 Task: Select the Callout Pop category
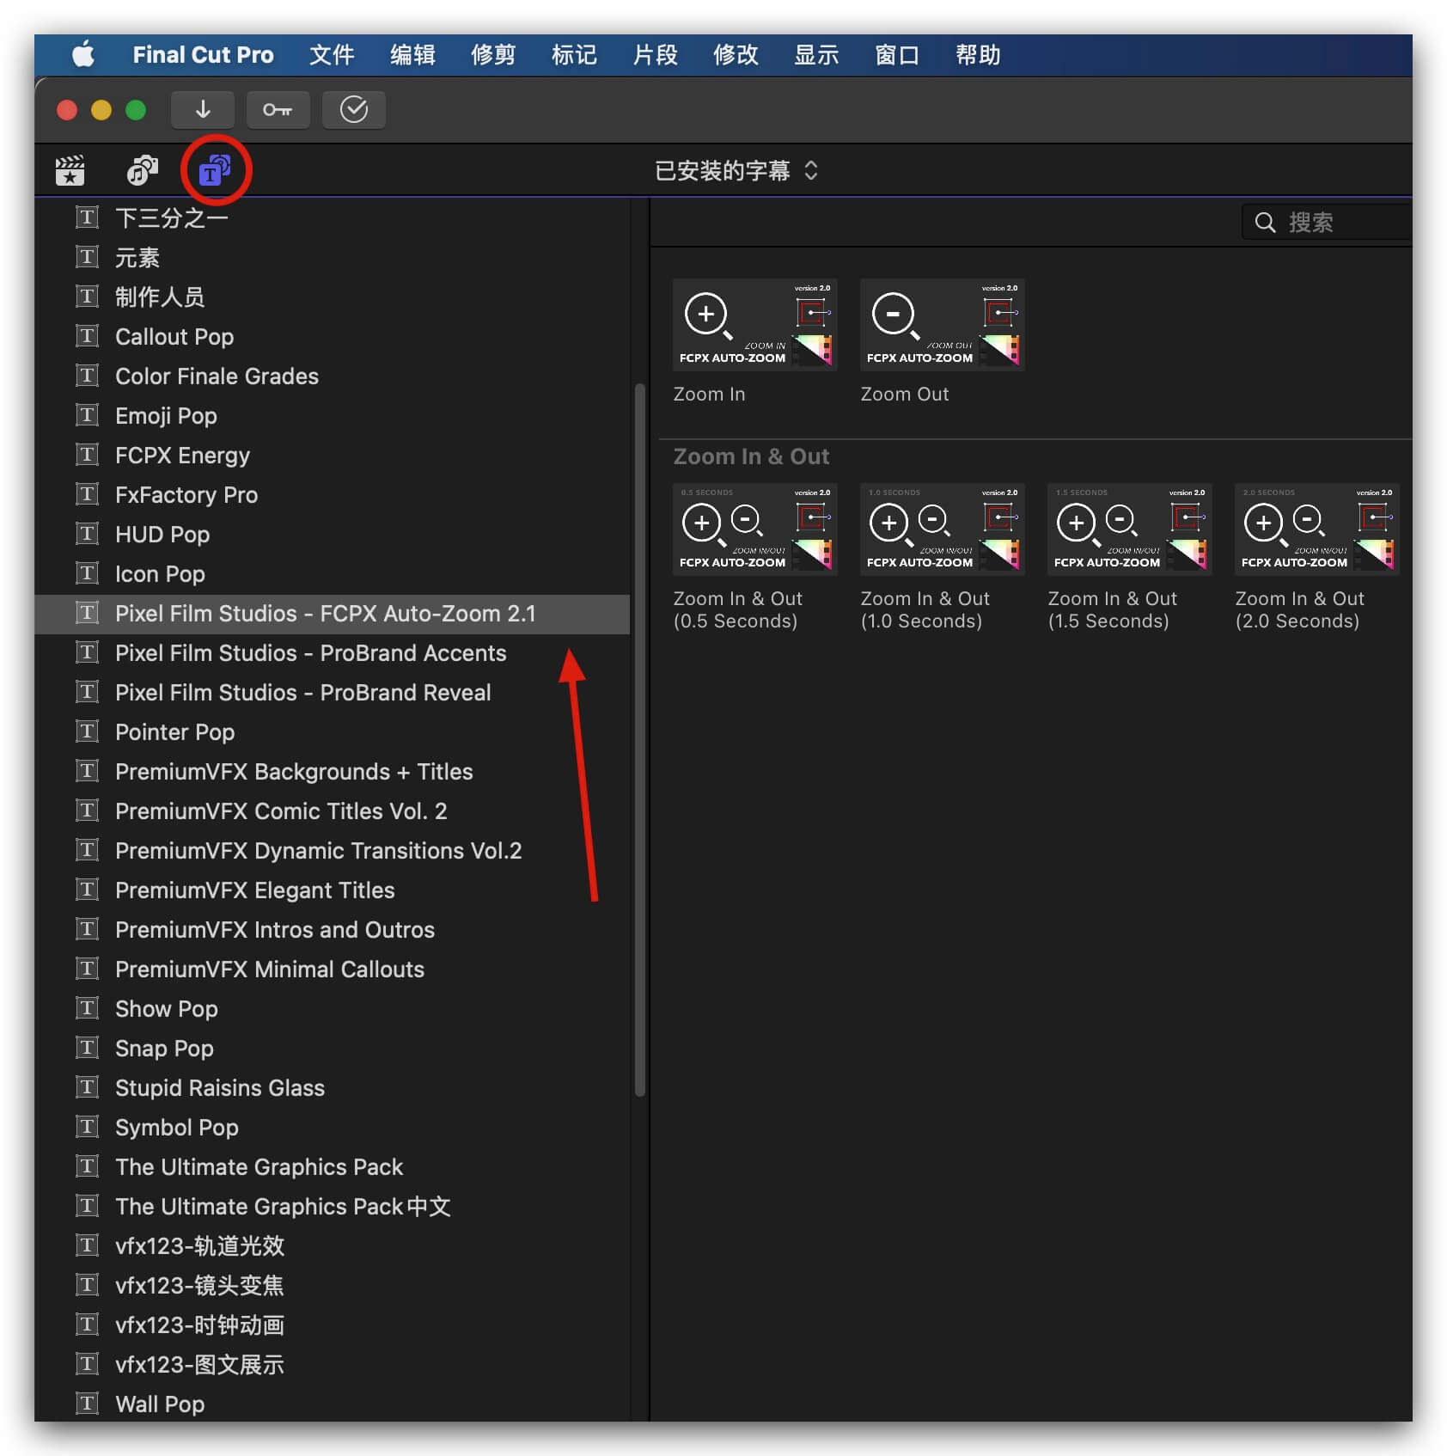(332, 337)
